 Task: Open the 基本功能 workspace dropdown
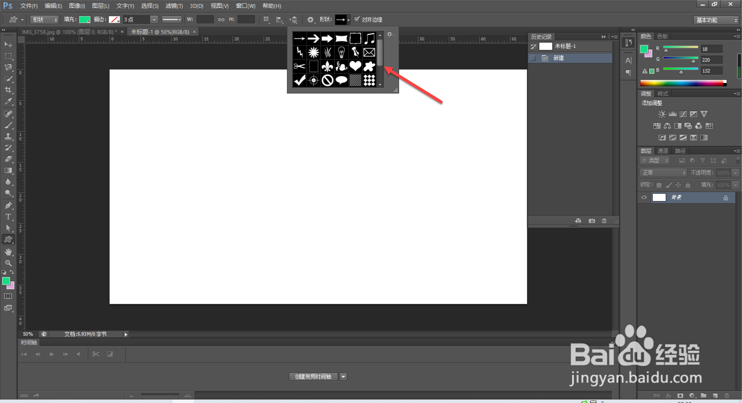(x=716, y=20)
